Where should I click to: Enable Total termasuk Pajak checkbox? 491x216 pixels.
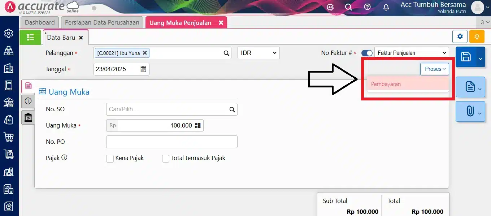coord(166,159)
